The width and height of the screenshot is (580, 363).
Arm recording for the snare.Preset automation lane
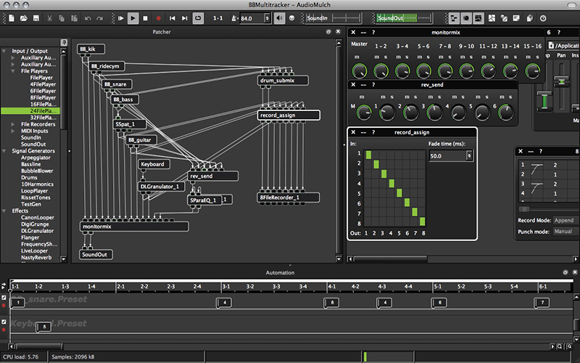(4, 306)
